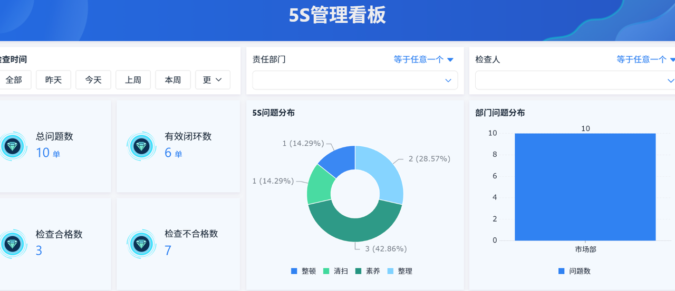
Task: Click the 6 单 closed-loop value
Action: (x=173, y=153)
